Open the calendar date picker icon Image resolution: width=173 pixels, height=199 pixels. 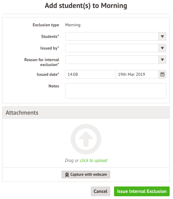click(162, 74)
